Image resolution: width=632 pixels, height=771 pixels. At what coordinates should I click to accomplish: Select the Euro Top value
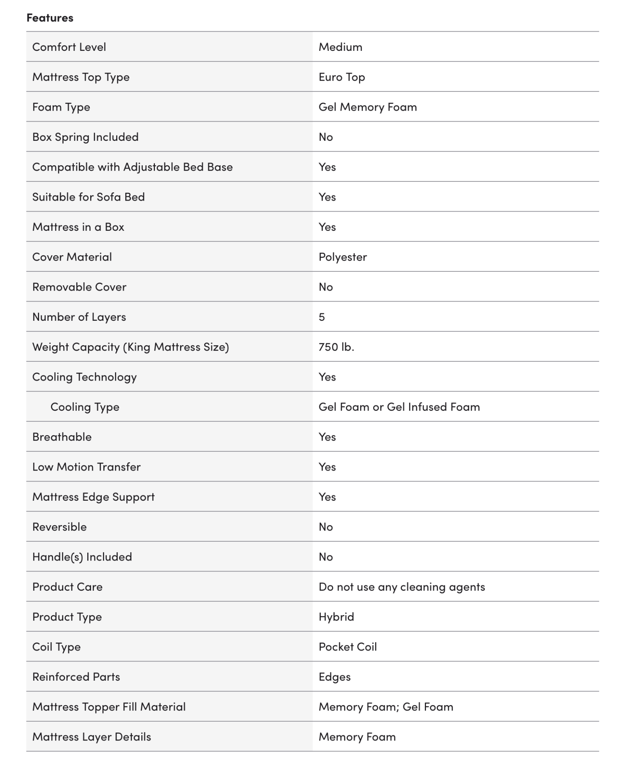point(342,77)
